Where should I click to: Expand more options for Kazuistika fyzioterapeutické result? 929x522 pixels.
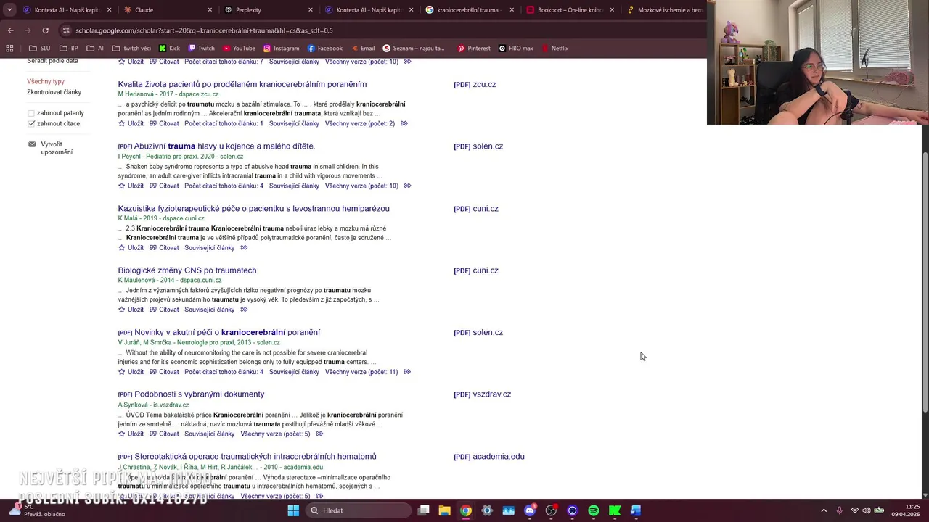pyautogui.click(x=244, y=248)
